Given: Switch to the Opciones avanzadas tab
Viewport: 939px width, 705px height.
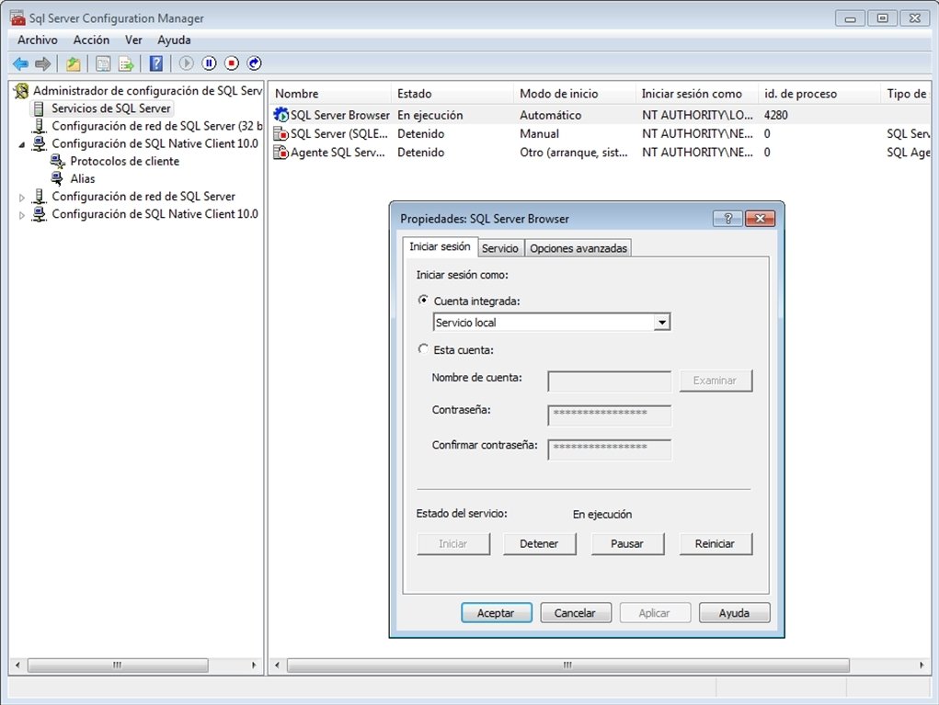Looking at the screenshot, I should [x=578, y=248].
